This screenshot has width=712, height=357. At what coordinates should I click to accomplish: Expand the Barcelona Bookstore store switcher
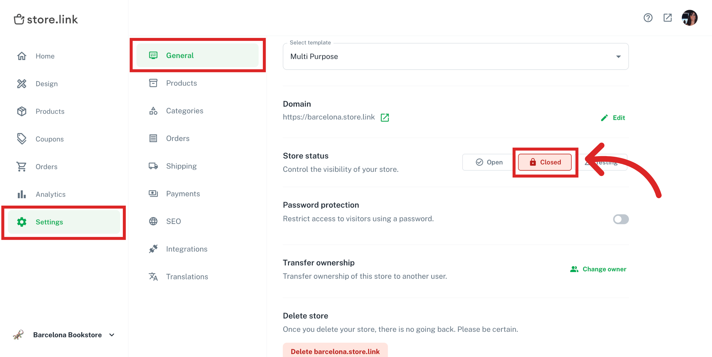point(112,335)
